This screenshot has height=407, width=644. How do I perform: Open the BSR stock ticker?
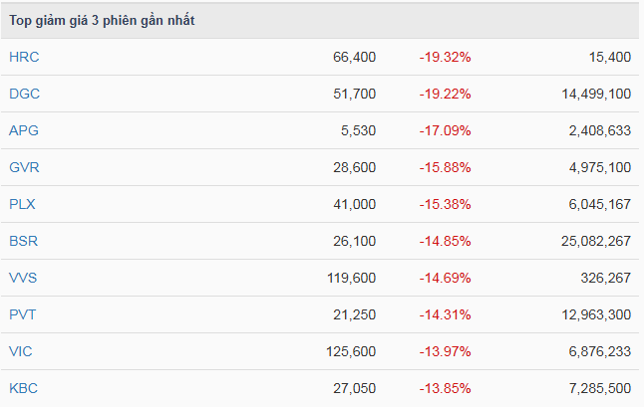pyautogui.click(x=24, y=241)
